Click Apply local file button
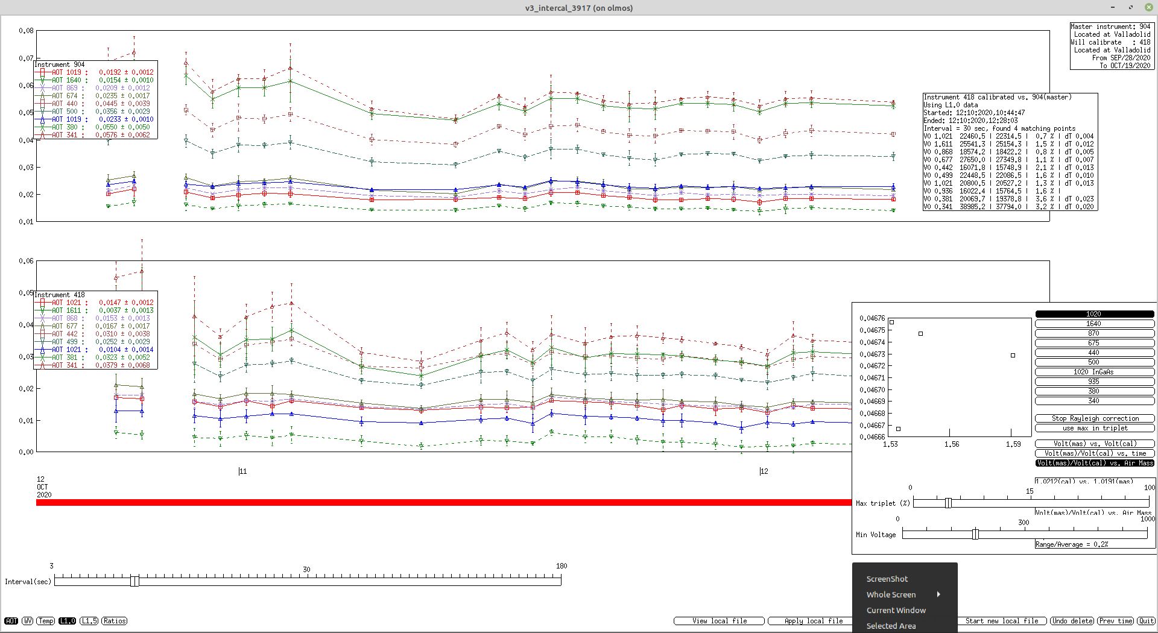Viewport: 1158px width, 633px height. point(810,621)
